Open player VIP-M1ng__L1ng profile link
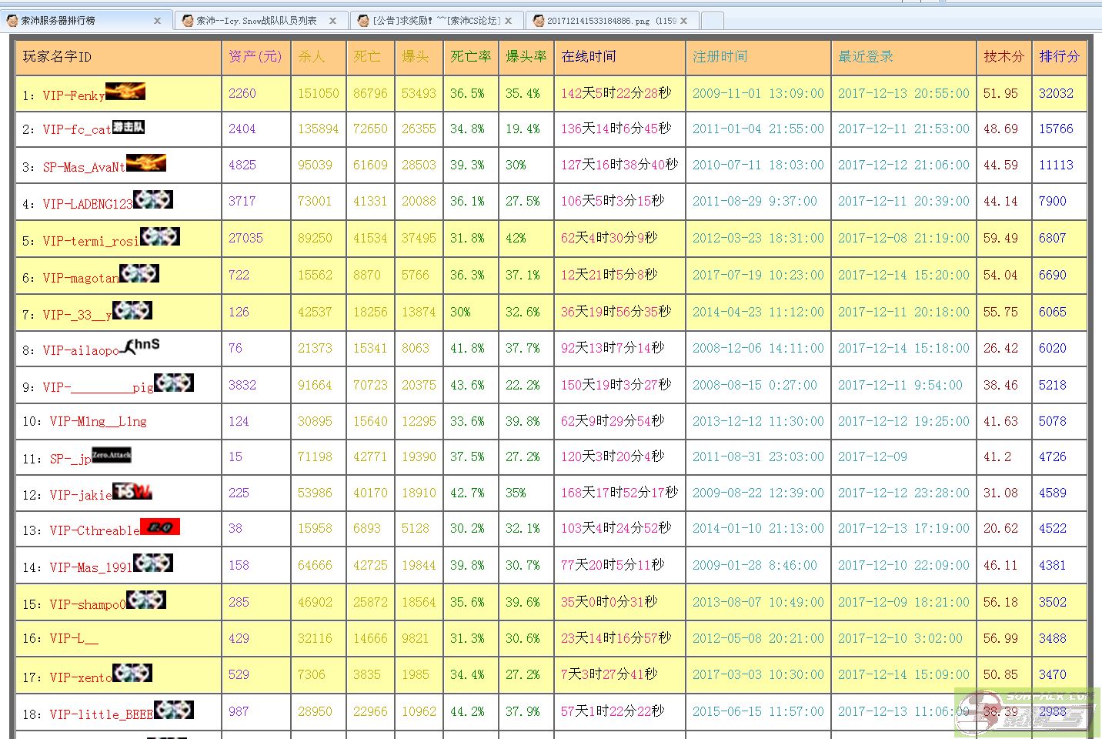Viewport: 1102px width, 739px height. coord(98,421)
